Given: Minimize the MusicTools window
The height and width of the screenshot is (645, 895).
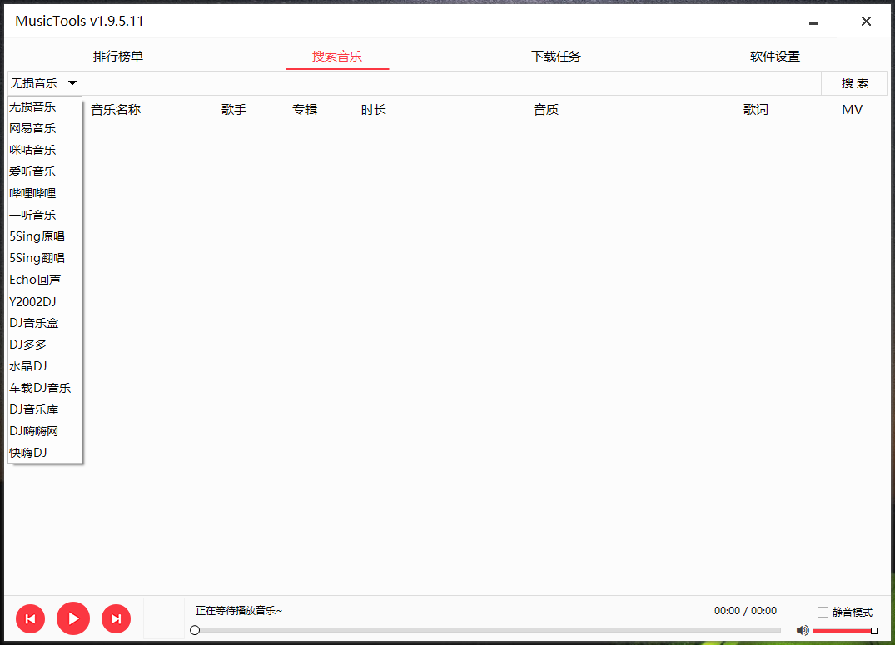Looking at the screenshot, I should [813, 22].
